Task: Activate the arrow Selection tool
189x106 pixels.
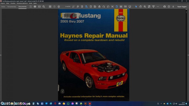Action: click(136, 7)
